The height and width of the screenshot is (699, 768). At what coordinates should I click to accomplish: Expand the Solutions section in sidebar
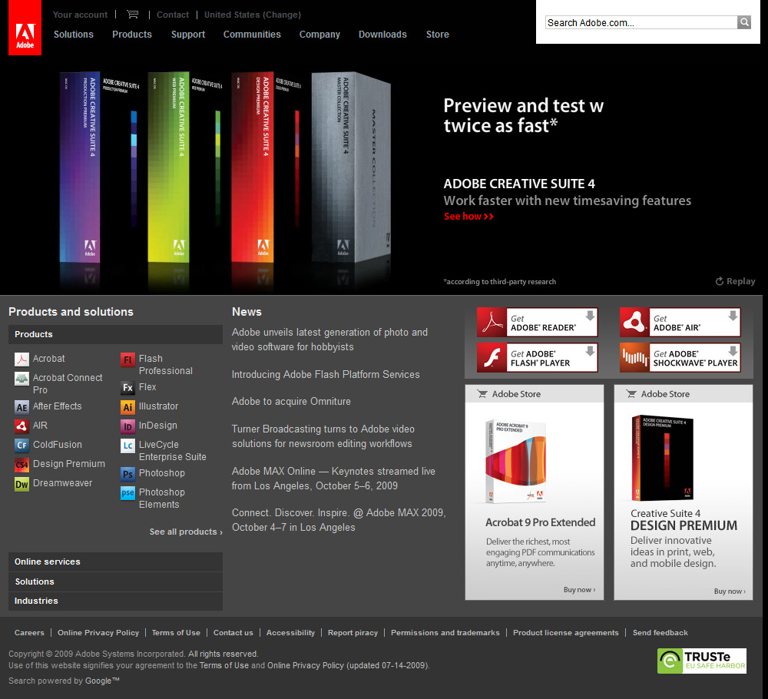pos(116,582)
